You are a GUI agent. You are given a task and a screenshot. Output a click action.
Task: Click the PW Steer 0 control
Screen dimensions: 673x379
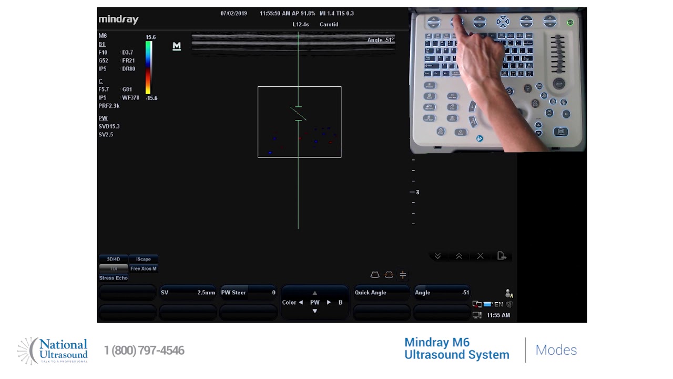(248, 293)
